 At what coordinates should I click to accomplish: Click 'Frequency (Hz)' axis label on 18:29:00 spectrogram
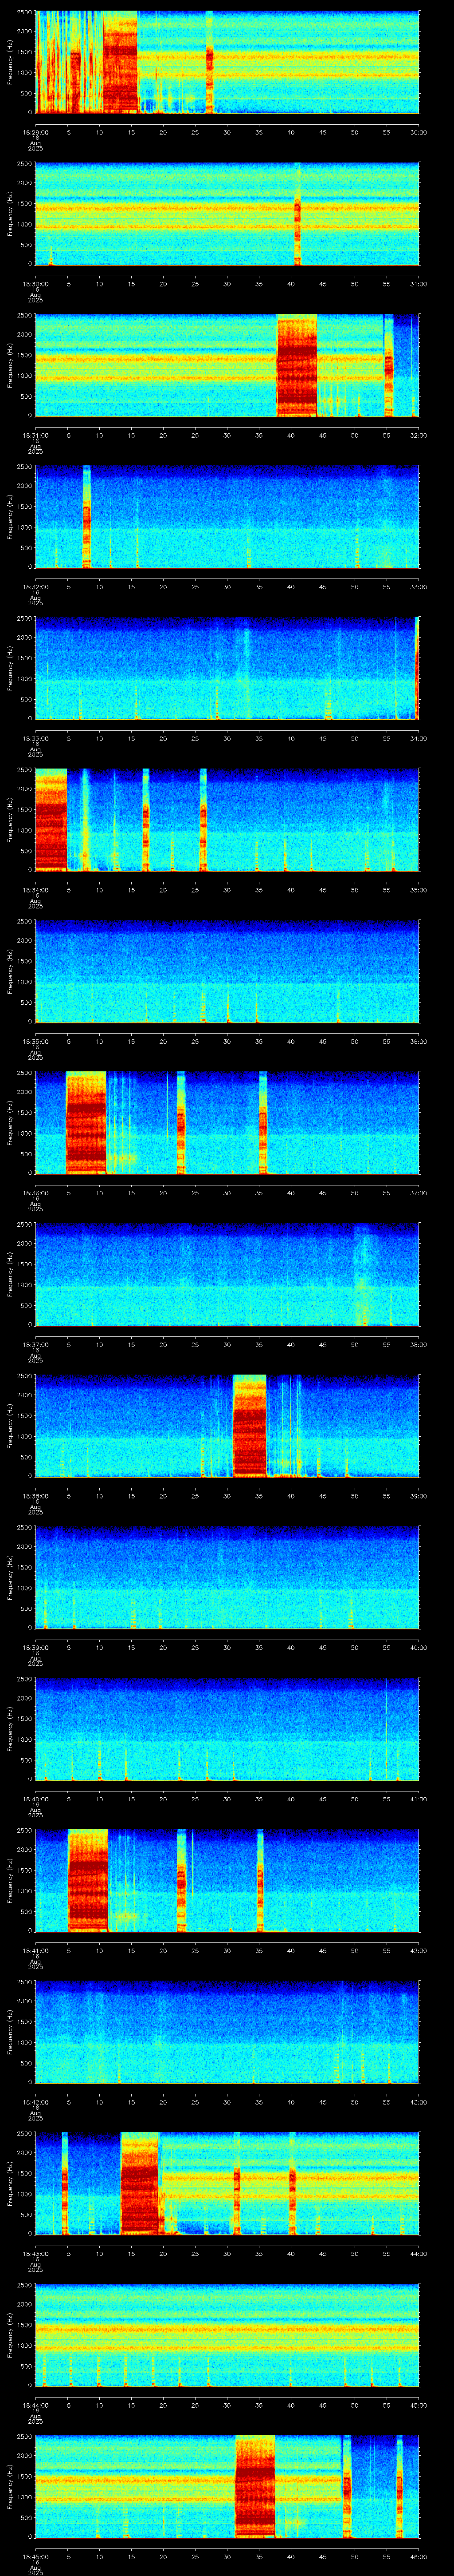point(10,62)
